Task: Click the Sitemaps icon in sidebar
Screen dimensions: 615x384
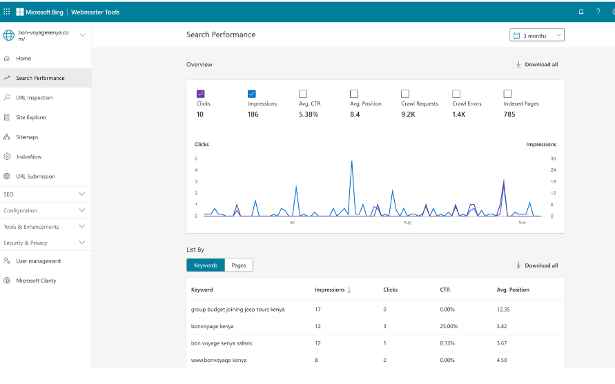Action: pyautogui.click(x=7, y=137)
